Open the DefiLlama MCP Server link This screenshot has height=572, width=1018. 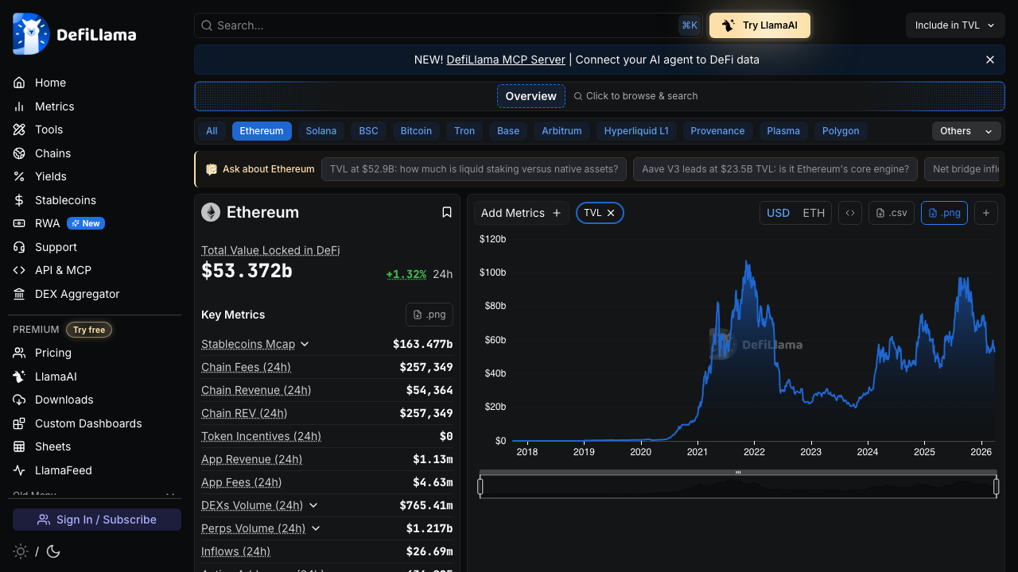pyautogui.click(x=506, y=60)
